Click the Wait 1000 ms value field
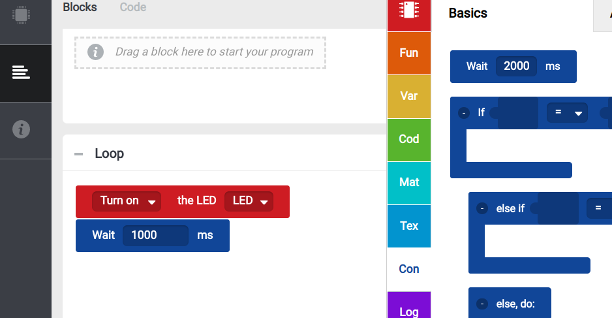The image size is (612, 318). coord(155,235)
